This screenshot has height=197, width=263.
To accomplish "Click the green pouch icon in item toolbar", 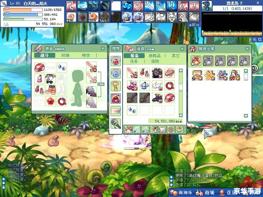I will click(x=179, y=129).
